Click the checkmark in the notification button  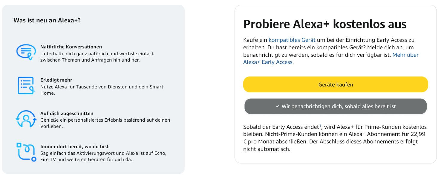tap(277, 106)
